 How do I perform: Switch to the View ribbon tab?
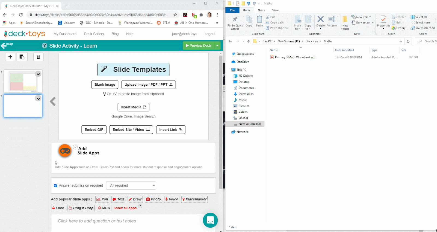(x=275, y=10)
